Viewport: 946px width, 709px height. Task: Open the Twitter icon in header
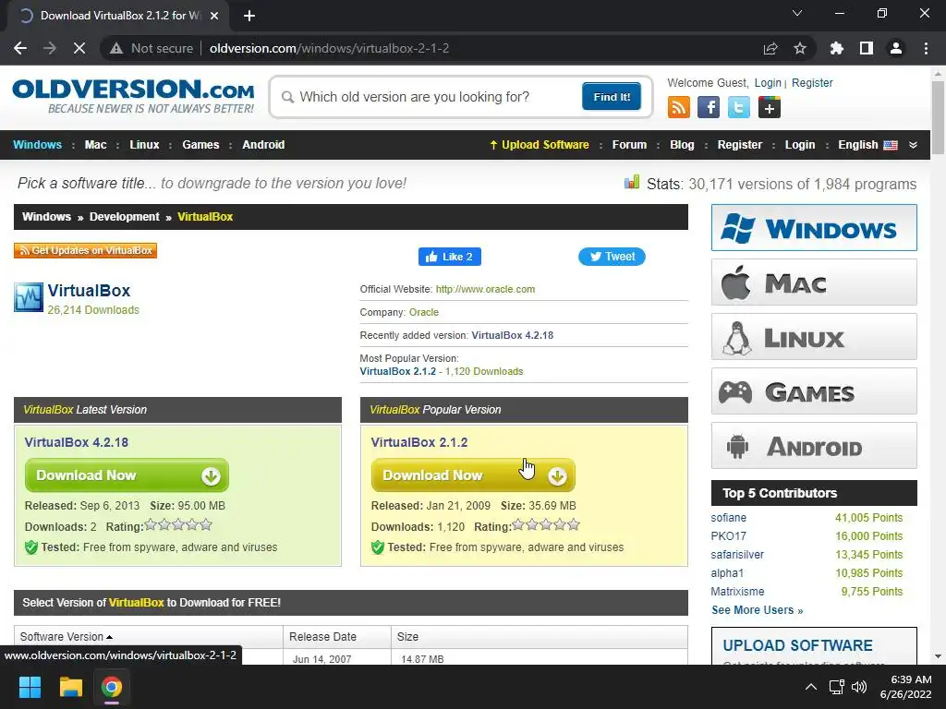tap(738, 107)
